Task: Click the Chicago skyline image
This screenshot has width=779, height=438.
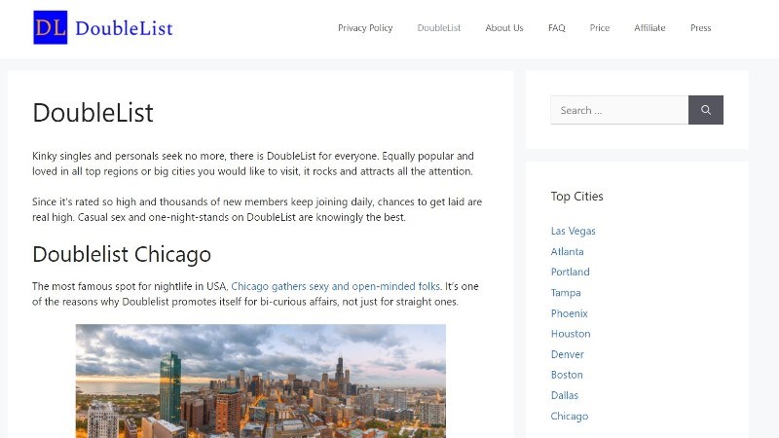Action: coord(260,381)
